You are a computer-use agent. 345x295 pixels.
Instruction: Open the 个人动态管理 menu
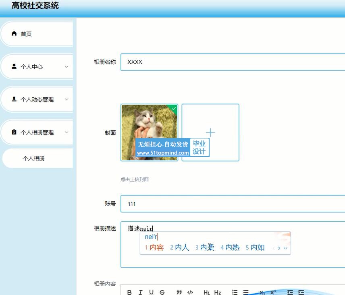37,99
